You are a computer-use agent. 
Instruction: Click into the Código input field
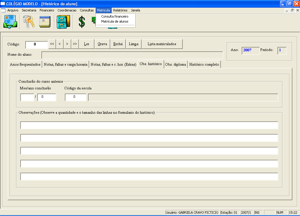pos(36,45)
